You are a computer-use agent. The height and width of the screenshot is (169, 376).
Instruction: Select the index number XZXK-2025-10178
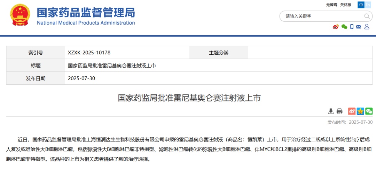[89, 53]
